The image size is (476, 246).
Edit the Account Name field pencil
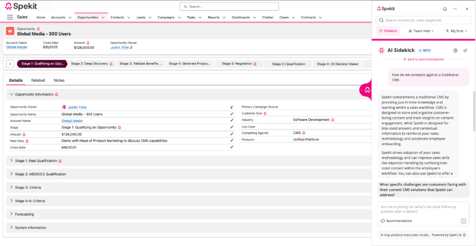click(232, 120)
